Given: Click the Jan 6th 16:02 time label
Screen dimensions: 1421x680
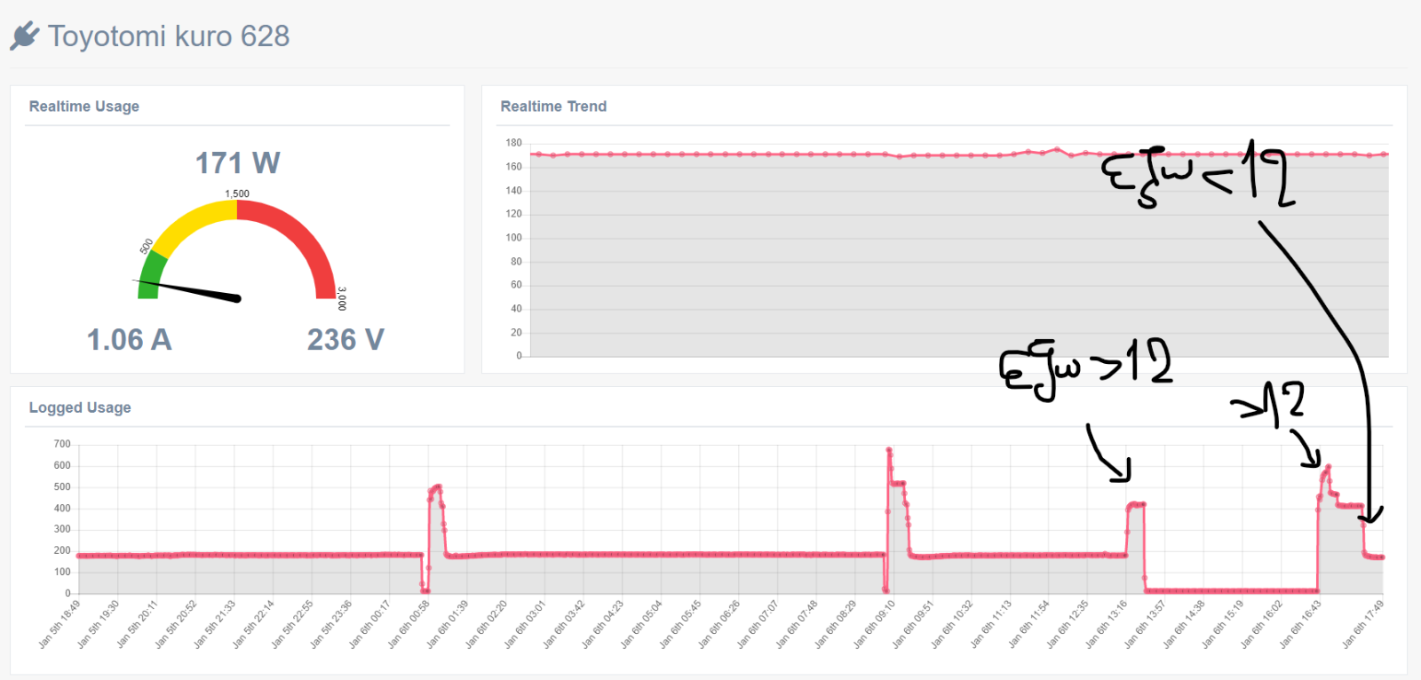Looking at the screenshot, I should (1261, 624).
